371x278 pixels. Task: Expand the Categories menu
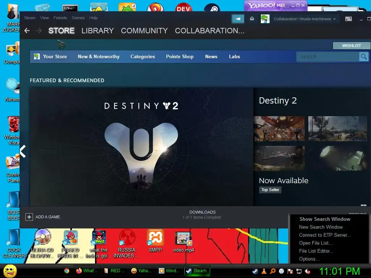pos(143,56)
